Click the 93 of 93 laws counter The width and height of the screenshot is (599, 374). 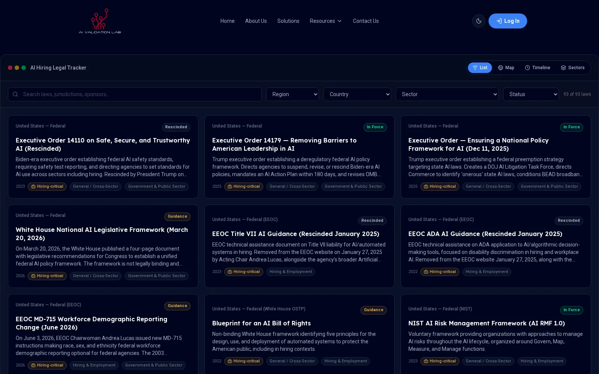pyautogui.click(x=577, y=94)
